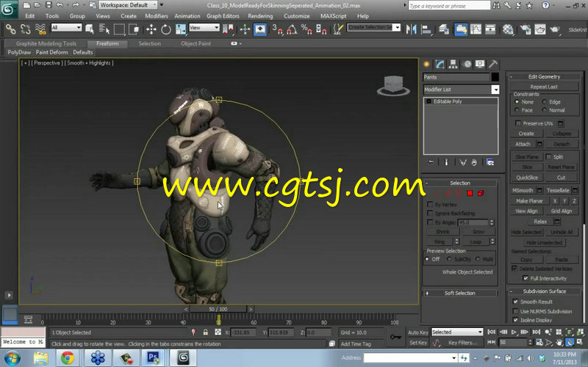Open the Utilities hammer panel

pyautogui.click(x=493, y=65)
